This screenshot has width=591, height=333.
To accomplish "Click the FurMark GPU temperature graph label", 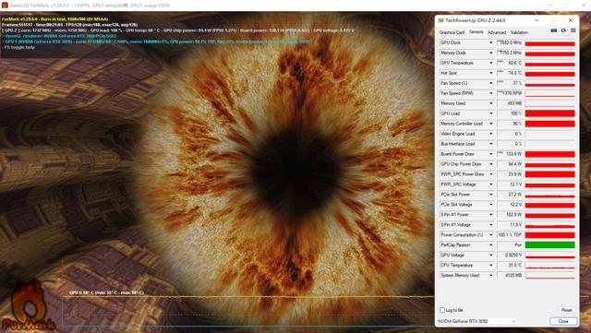I will (x=107, y=292).
